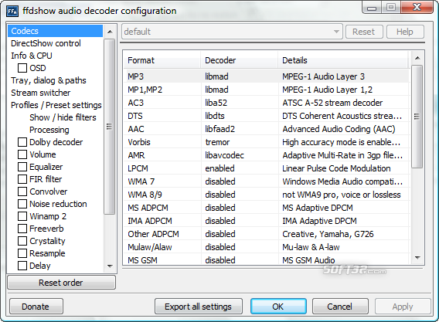Screen dimensions: 439x322
Task: Click libfaad2 decoder for AAC
Action: point(219,129)
